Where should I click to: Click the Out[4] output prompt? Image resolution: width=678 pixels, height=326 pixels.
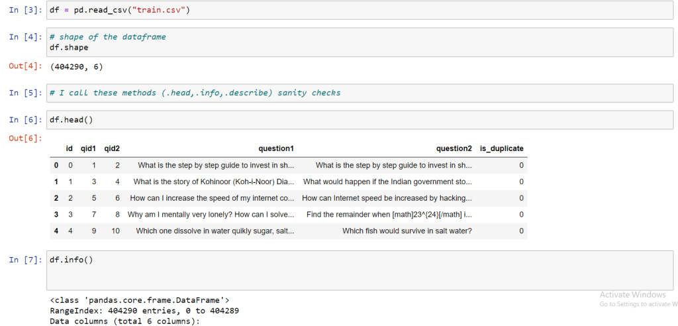[x=24, y=66]
